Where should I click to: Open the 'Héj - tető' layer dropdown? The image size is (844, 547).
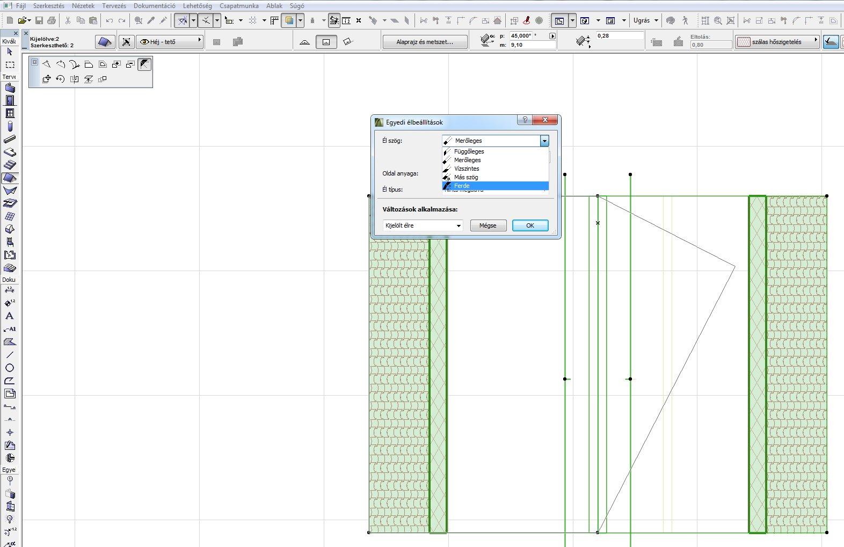click(170, 41)
